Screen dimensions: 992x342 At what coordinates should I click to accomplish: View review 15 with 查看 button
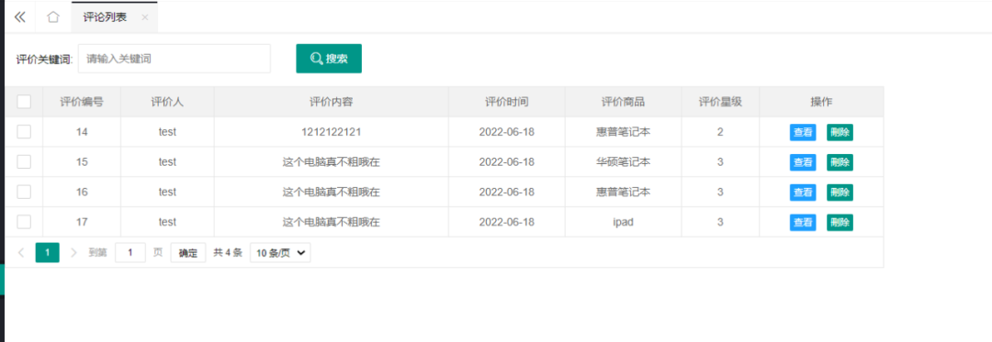(803, 162)
